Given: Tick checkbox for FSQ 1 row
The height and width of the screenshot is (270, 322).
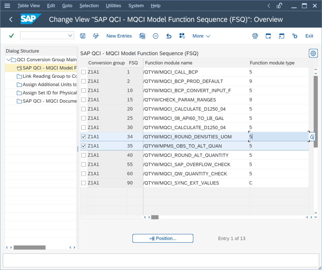Looking at the screenshot, I should [84, 72].
